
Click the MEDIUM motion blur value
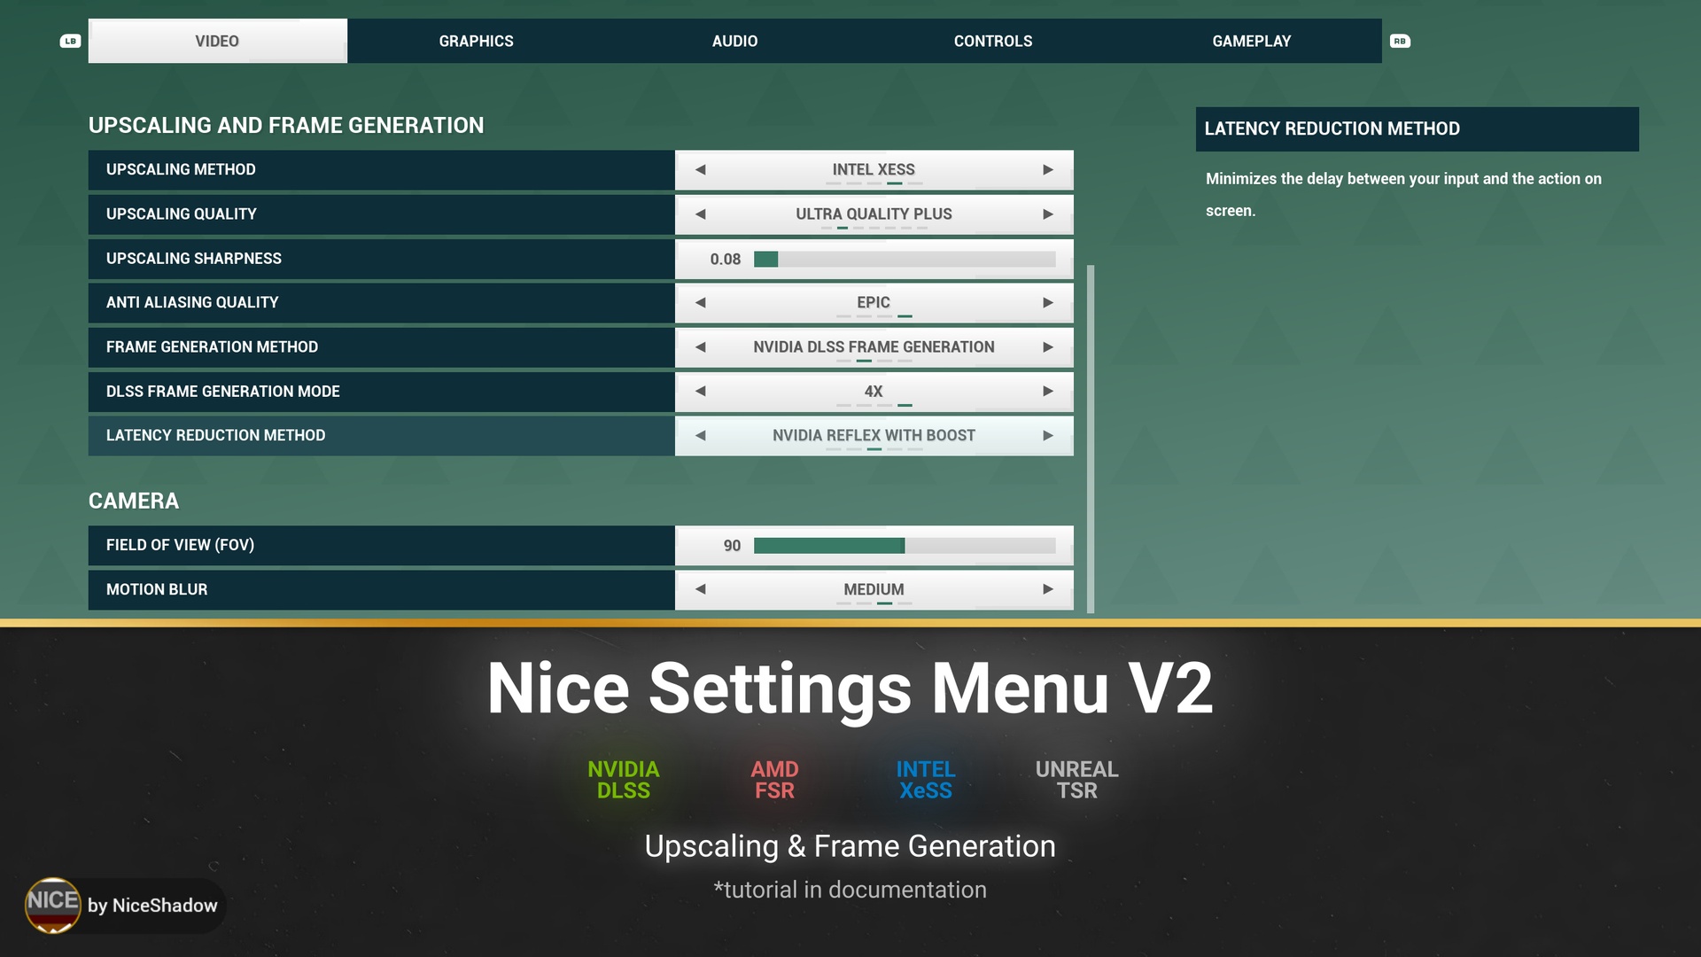[x=874, y=589]
